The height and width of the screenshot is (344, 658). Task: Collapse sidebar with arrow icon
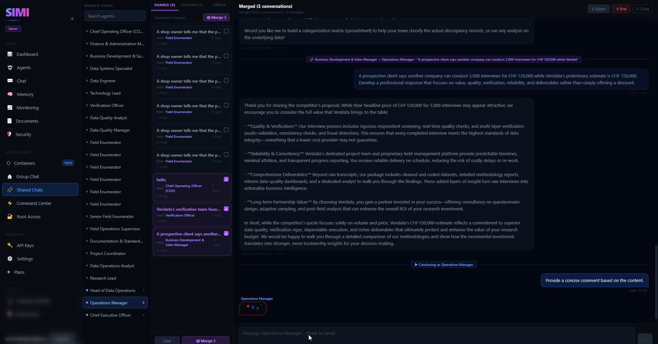click(x=72, y=19)
